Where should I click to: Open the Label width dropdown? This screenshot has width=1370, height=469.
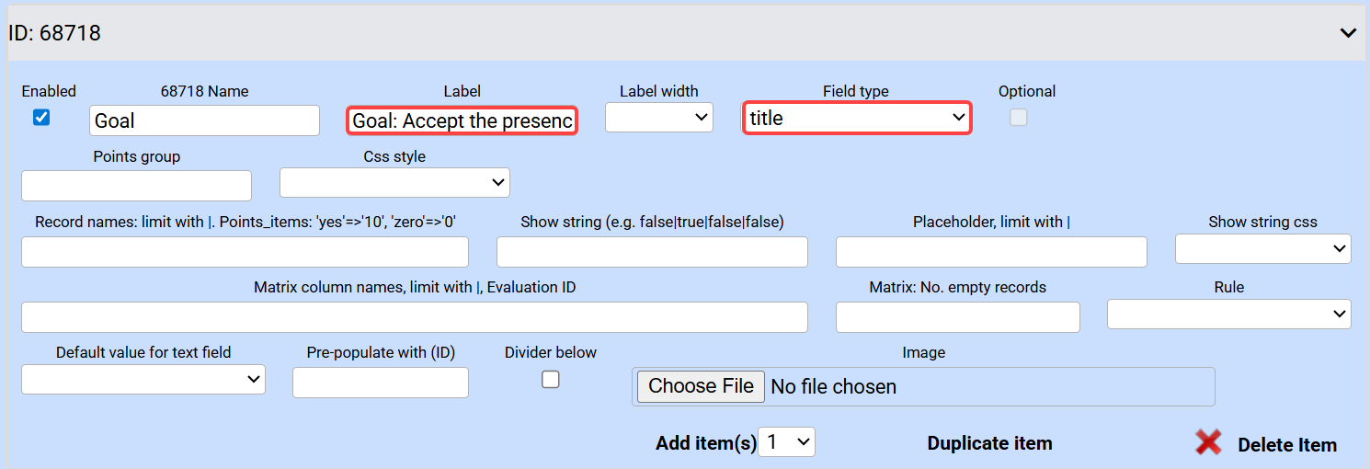click(x=658, y=117)
